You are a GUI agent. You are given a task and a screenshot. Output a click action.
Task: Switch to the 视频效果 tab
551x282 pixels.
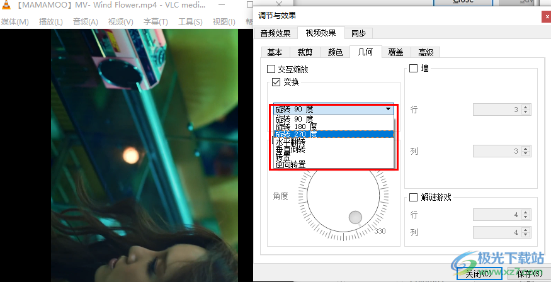tap(321, 33)
